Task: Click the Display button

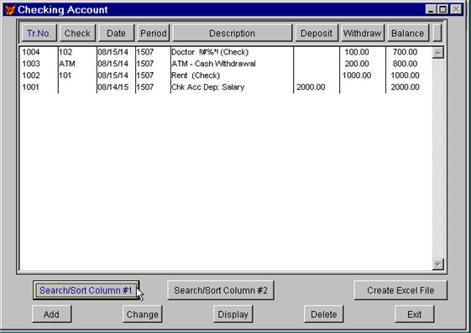Action: pyautogui.click(x=233, y=314)
